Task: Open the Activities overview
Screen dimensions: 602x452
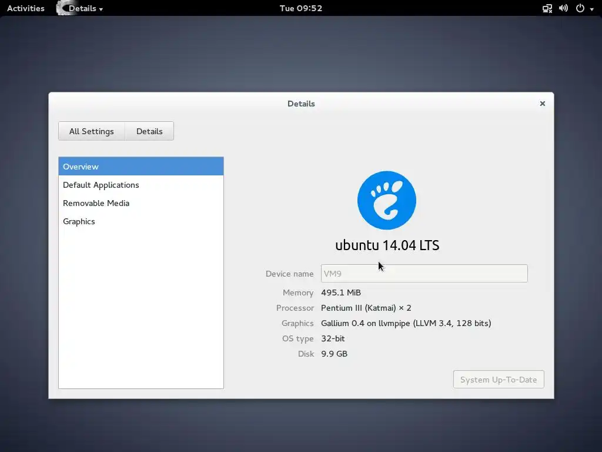Action: [x=26, y=8]
